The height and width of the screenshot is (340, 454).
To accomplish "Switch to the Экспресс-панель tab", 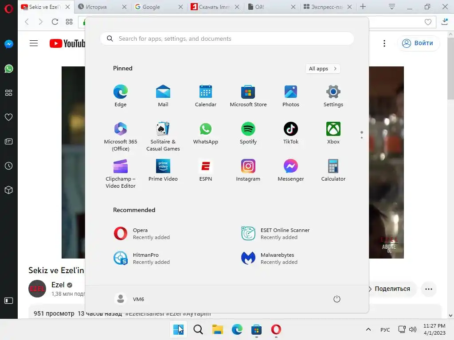I will coord(327,7).
